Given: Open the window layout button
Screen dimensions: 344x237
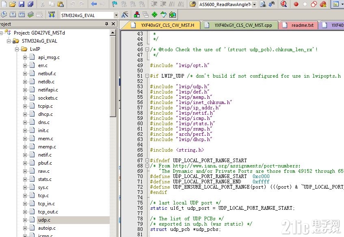Looking at the screenshot, I should click(x=336, y=4).
